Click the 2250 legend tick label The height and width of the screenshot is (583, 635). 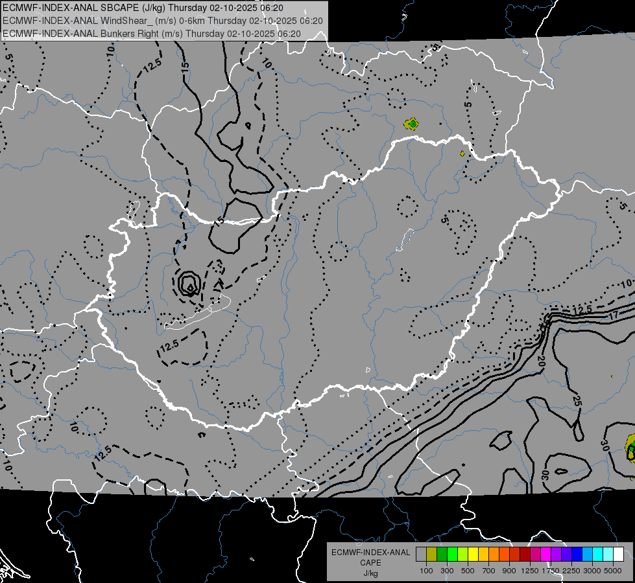coord(571,571)
